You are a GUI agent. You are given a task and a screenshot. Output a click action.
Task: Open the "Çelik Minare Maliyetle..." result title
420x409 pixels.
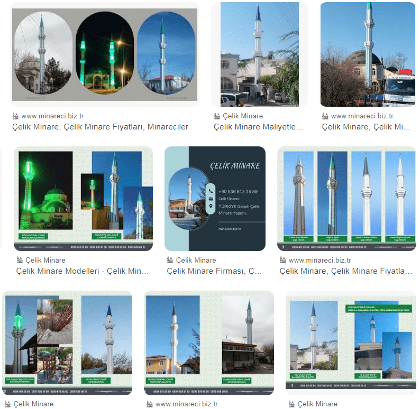258,127
